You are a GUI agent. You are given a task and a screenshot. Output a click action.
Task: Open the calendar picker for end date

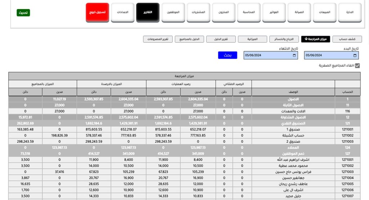pyautogui.click(x=294, y=55)
